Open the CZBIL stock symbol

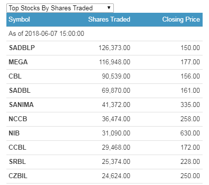click(18, 176)
